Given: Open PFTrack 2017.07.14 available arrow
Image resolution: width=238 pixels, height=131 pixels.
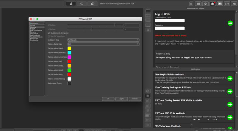Looking at the screenshot, I should 230,117.
